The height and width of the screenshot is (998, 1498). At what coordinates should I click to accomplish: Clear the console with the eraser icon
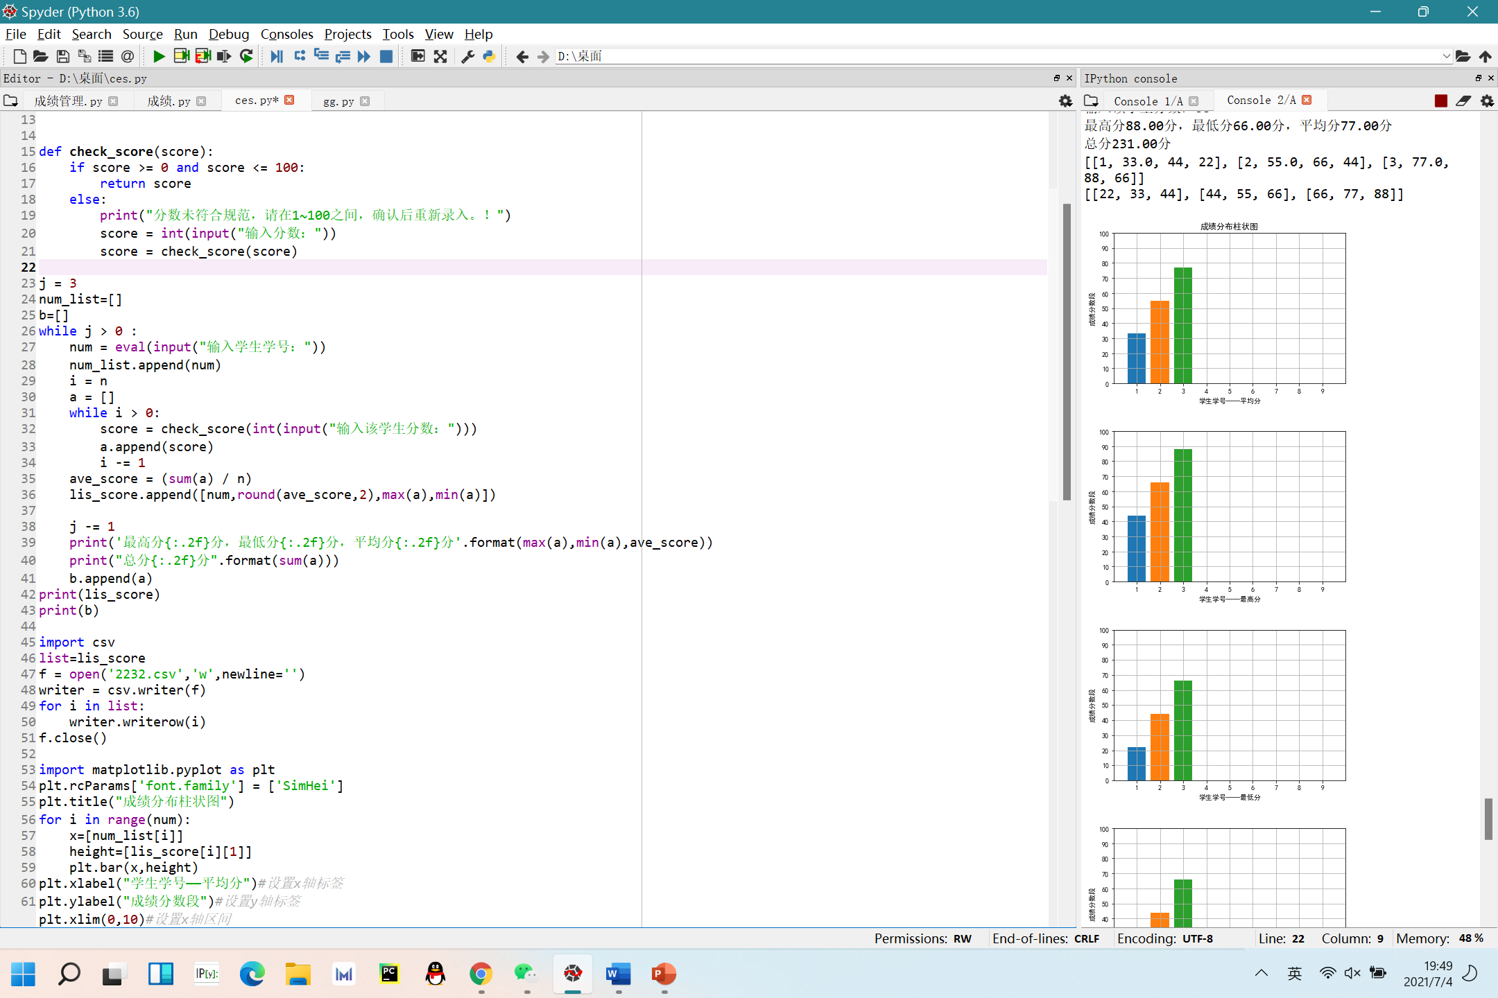(1463, 100)
